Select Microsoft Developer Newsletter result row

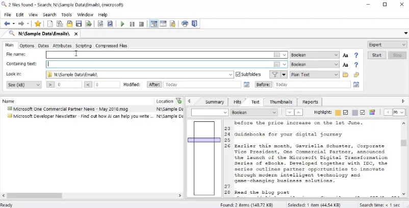click(x=83, y=116)
